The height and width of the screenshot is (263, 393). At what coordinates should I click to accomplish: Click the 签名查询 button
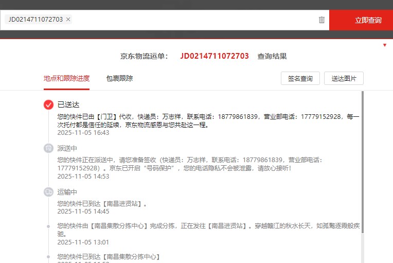[x=300, y=79]
